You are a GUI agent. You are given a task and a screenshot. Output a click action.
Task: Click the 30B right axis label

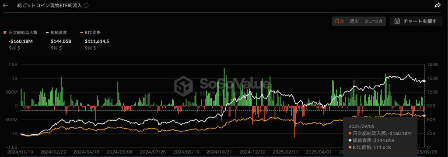tap(431, 133)
